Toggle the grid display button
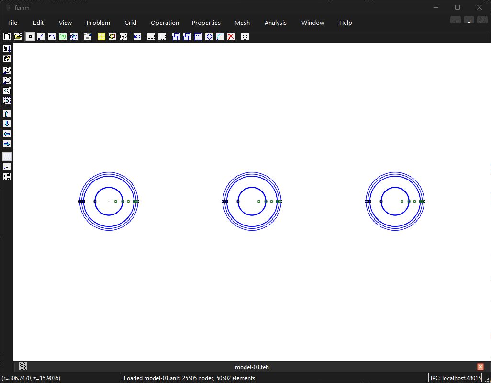 coord(7,157)
